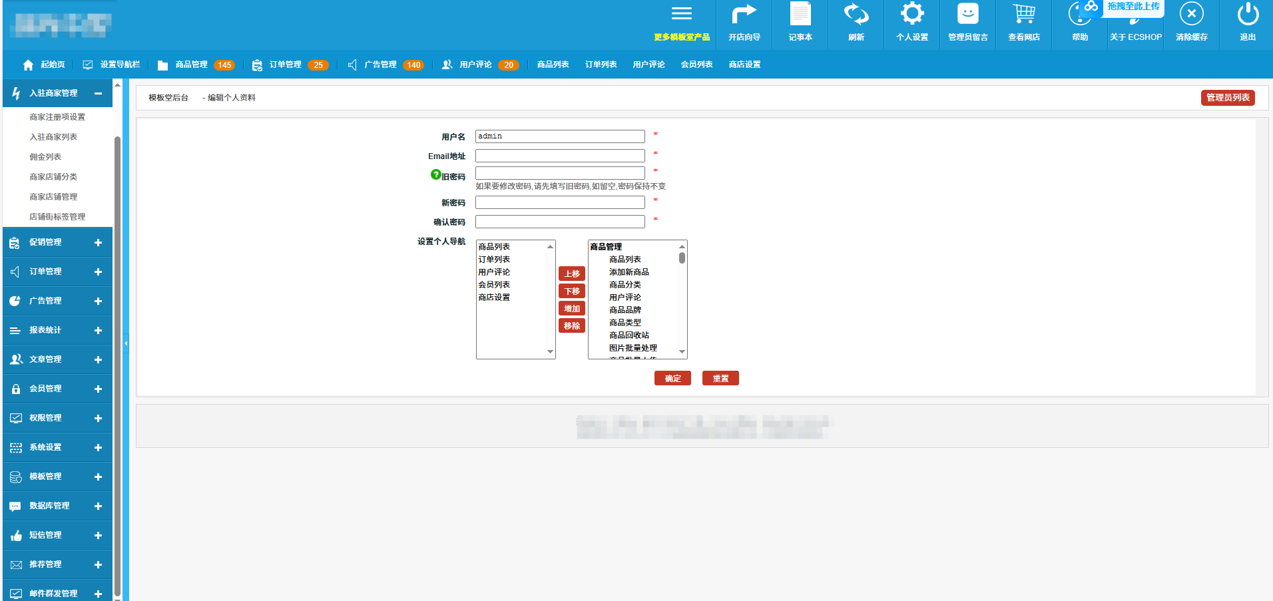This screenshot has width=1273, height=601.
Task: Expand the 促销管理 sidebar section
Action: coord(98,243)
